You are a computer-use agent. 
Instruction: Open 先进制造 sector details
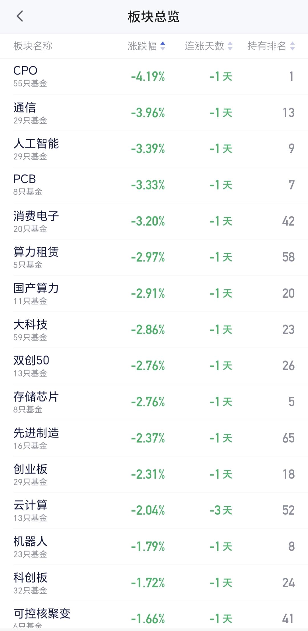[154, 438]
